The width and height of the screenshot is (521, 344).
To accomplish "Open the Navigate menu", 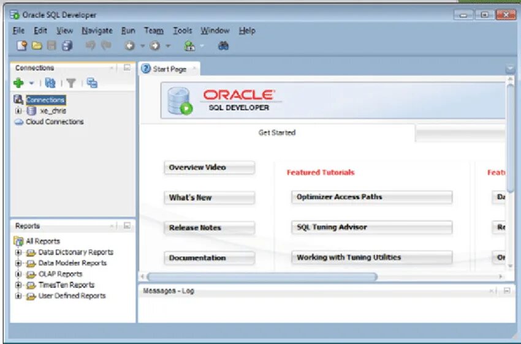I will click(97, 31).
